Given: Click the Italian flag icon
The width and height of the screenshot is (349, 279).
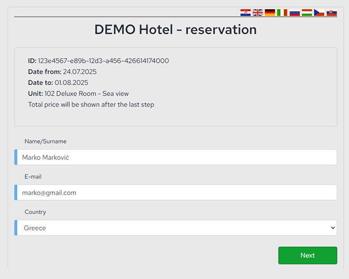Looking at the screenshot, I should [x=282, y=12].
